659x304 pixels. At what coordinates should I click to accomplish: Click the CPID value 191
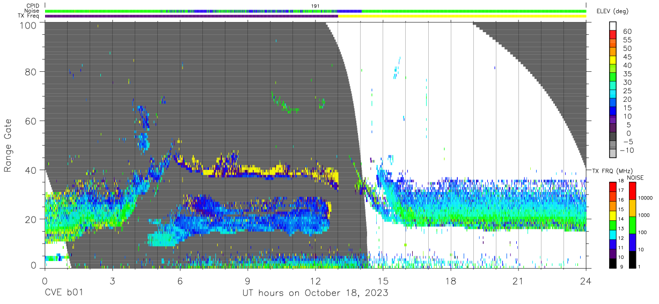tap(315, 6)
